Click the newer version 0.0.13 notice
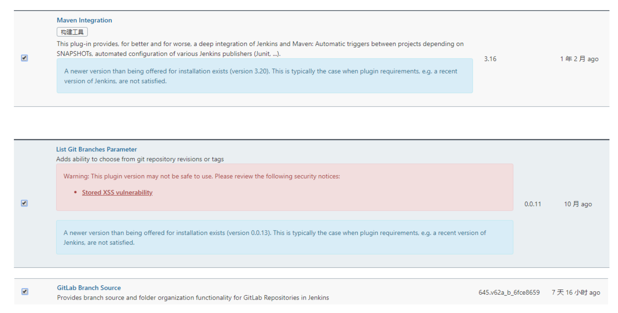This screenshot has height=313, width=618. (x=285, y=237)
